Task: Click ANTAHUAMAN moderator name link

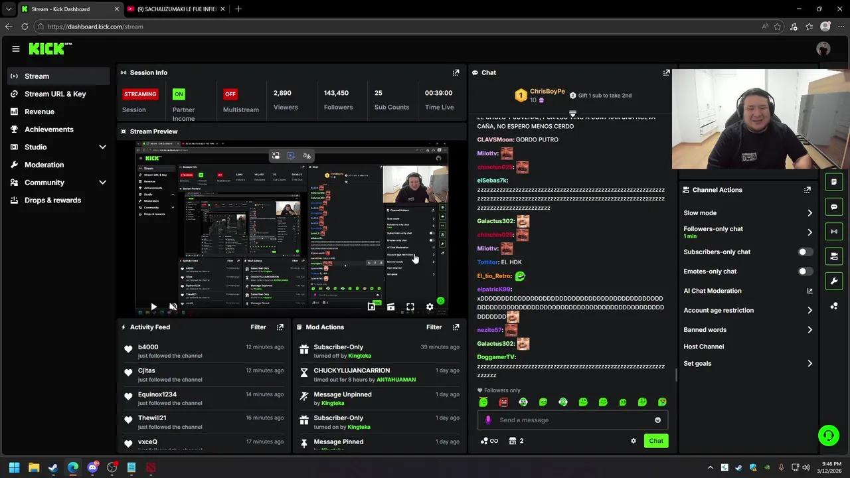Action: coord(396,380)
